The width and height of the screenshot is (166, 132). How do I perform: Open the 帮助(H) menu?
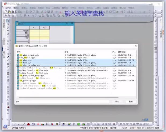(131, 8)
